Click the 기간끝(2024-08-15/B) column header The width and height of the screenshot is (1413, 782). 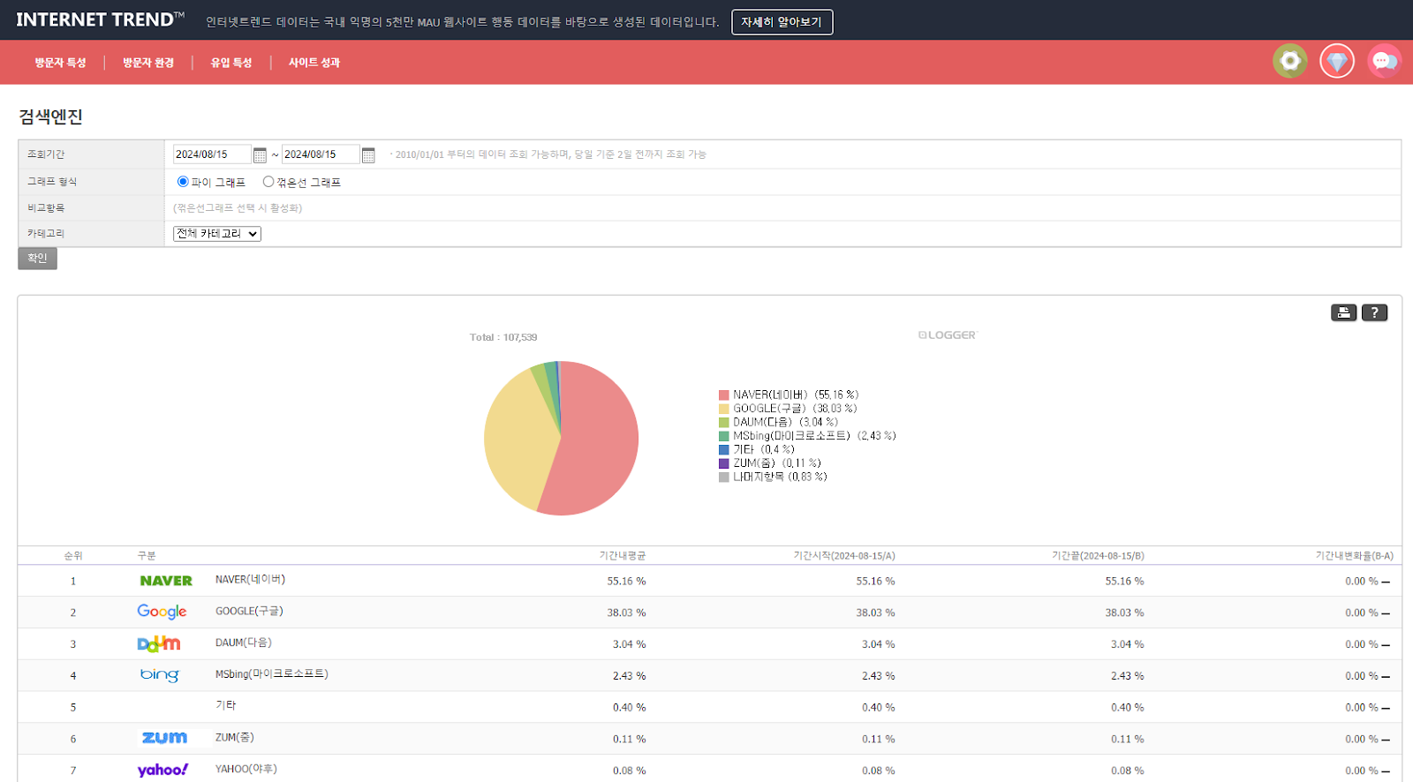1098,556
